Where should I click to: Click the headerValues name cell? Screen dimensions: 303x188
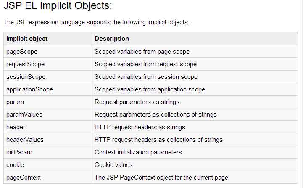click(25, 139)
